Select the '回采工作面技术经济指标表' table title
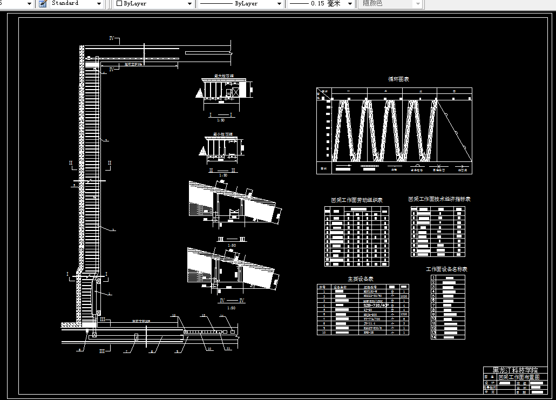Screen dimensions: 556x400 coord(439,199)
